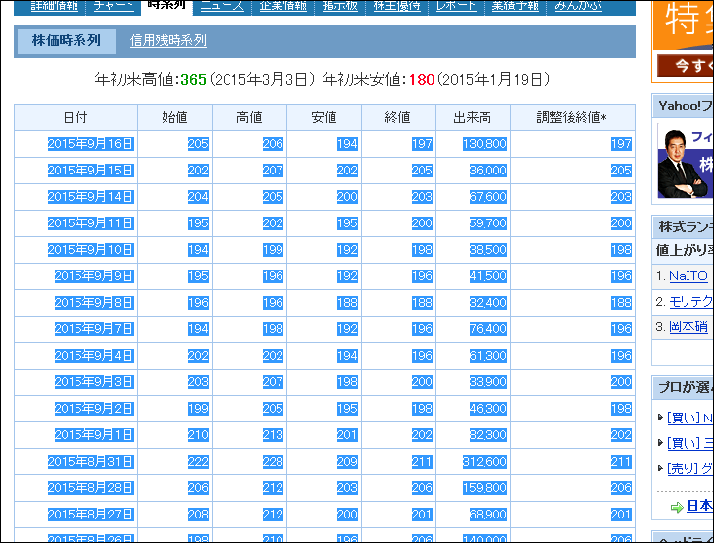Click the 始値 column header

175,118
